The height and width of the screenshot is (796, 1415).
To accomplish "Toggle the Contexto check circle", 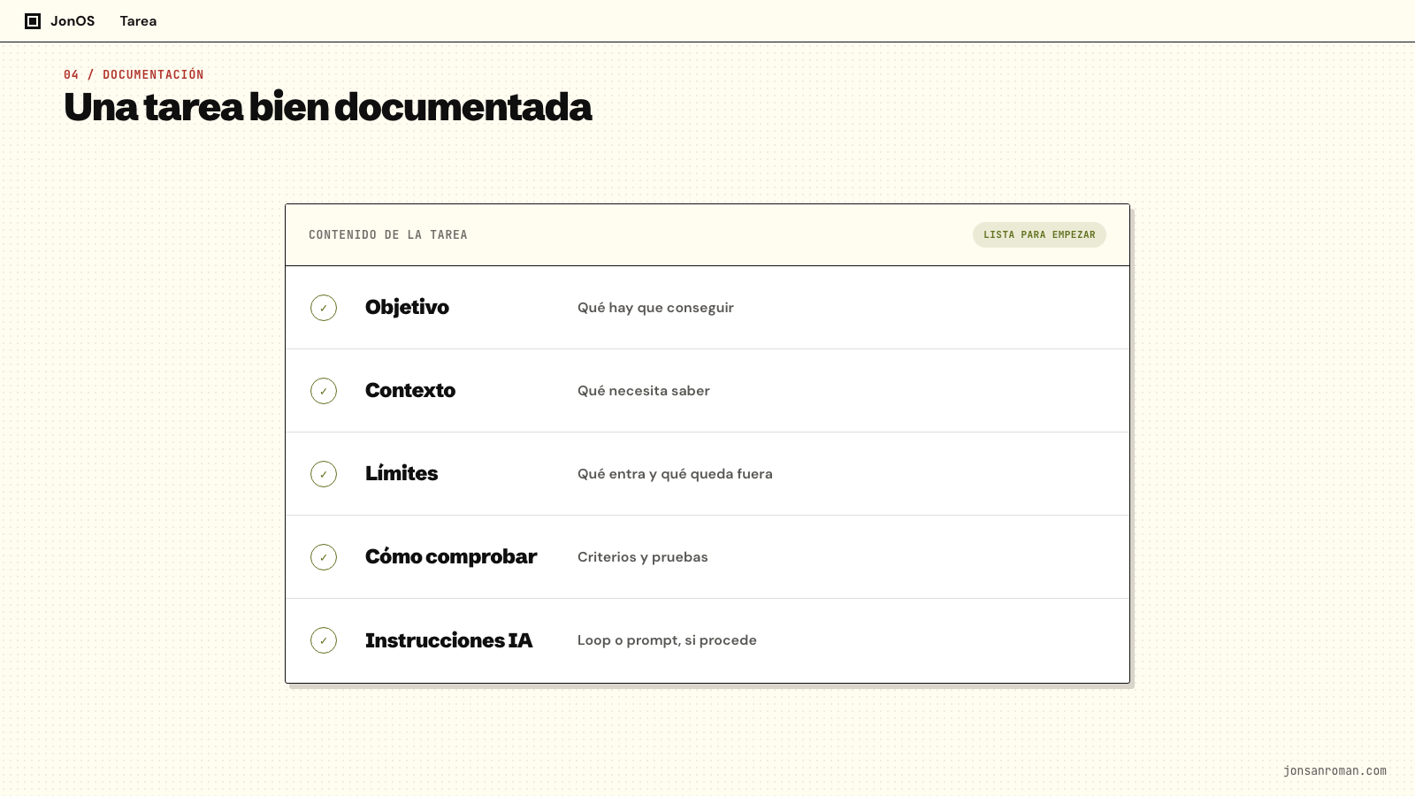I will click(324, 391).
